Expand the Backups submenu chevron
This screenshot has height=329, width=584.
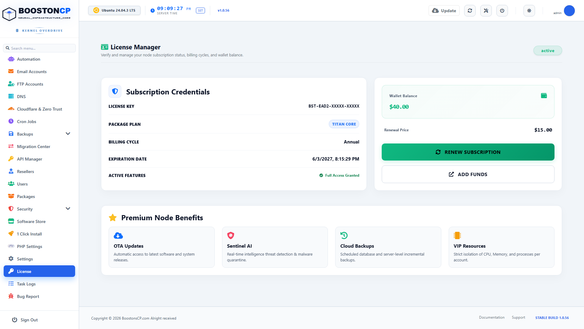tap(68, 134)
